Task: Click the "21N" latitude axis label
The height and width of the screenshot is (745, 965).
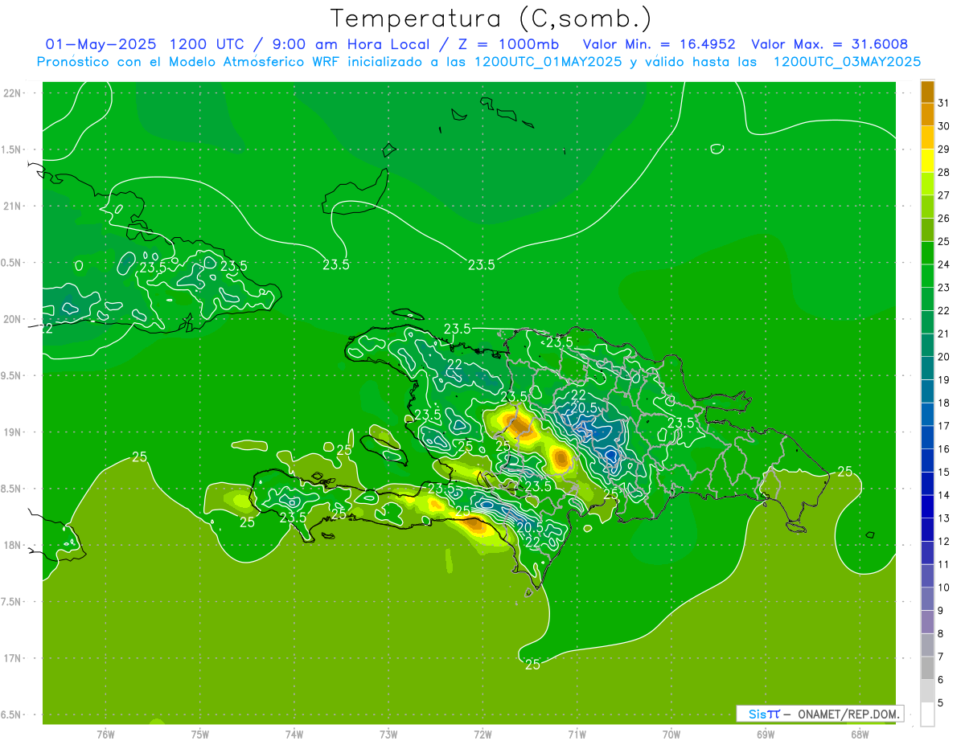Action: 13,206
